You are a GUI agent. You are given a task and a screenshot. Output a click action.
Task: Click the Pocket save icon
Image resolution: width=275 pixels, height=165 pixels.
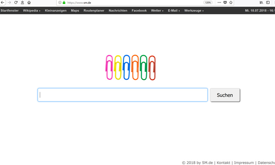pyautogui.click(x=225, y=2)
